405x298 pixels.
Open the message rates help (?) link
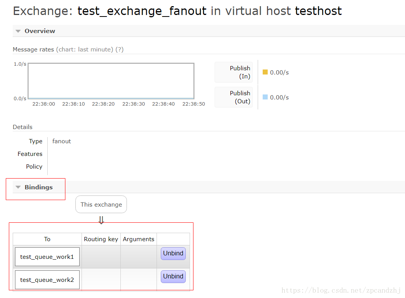(x=119, y=50)
